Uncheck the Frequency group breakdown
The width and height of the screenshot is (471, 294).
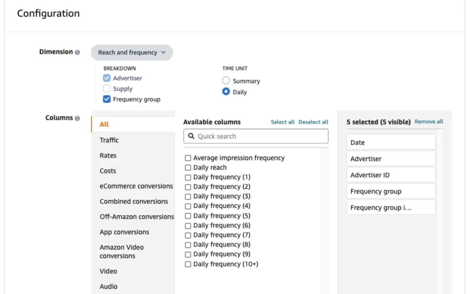(106, 99)
